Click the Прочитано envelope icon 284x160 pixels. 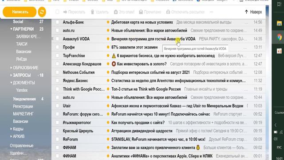[x=141, y=12]
